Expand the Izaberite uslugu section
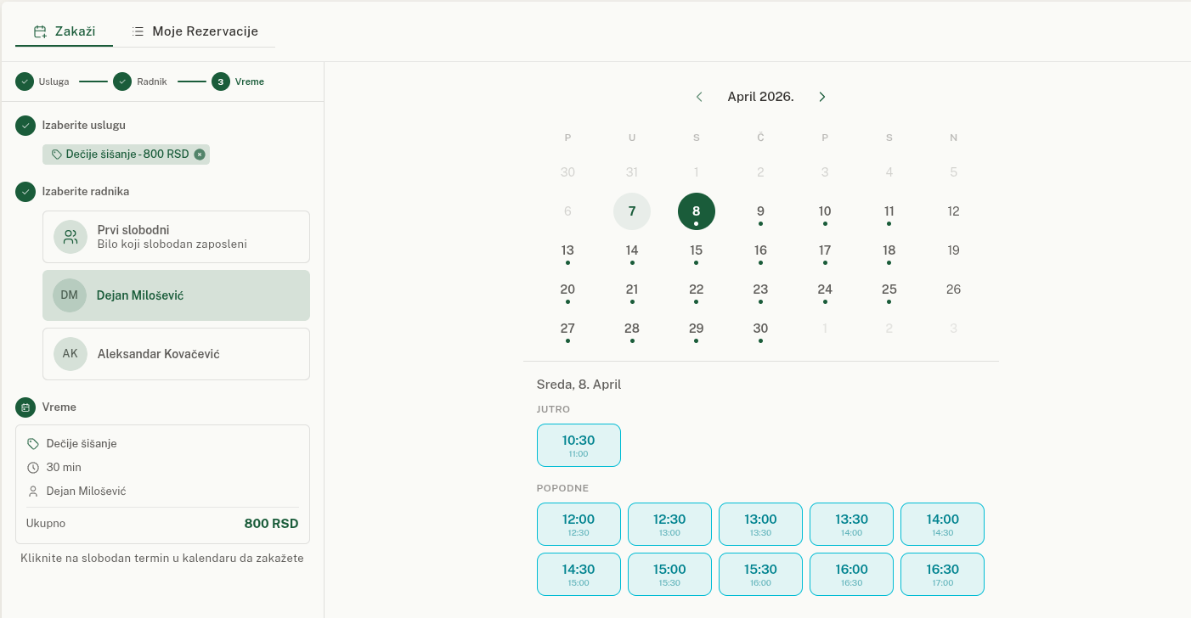Screen dimensions: 1191x618 83,126
